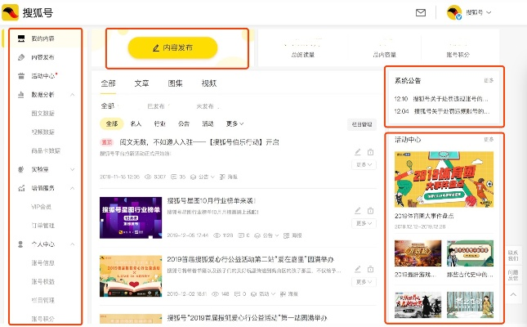Viewport: 527px width, 327px height.
Task: Click the user avatar in the top bar
Action: tap(455, 12)
